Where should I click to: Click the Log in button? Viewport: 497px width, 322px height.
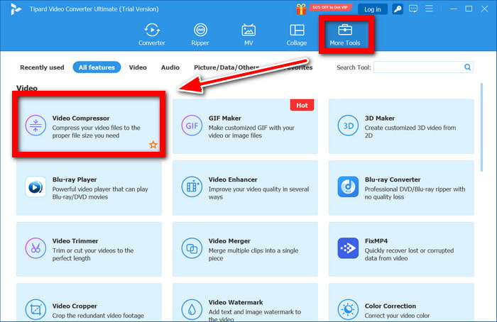point(372,9)
